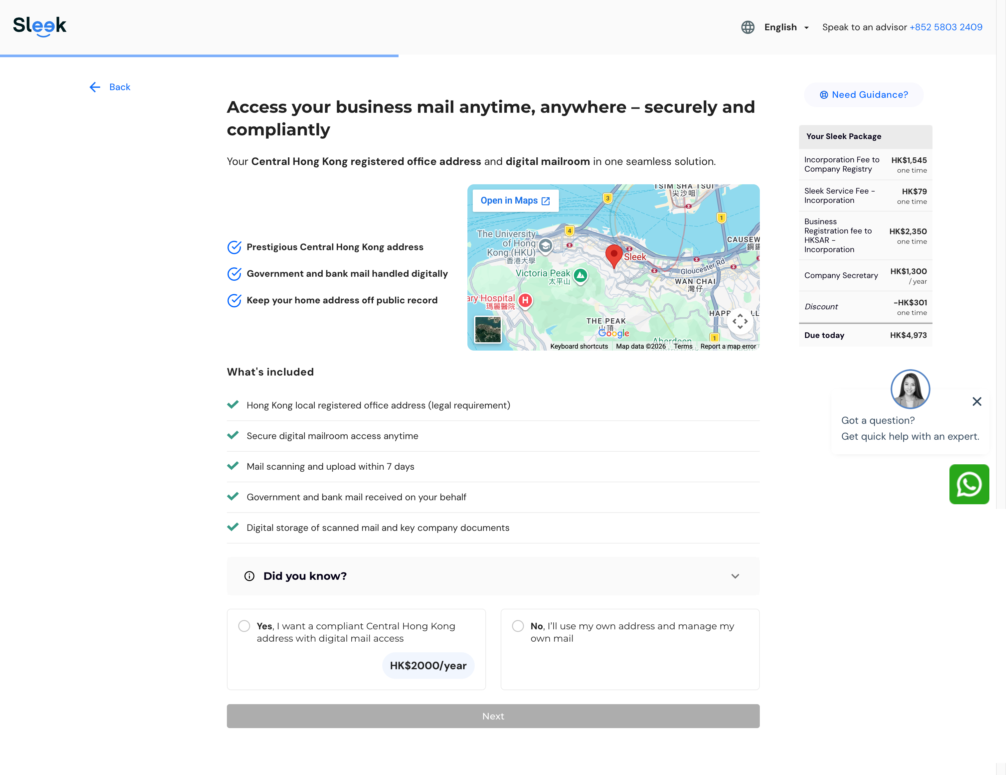Click the What's included heading

click(x=270, y=372)
